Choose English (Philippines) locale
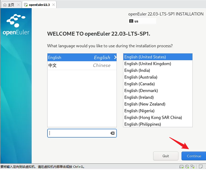 tap(158, 124)
